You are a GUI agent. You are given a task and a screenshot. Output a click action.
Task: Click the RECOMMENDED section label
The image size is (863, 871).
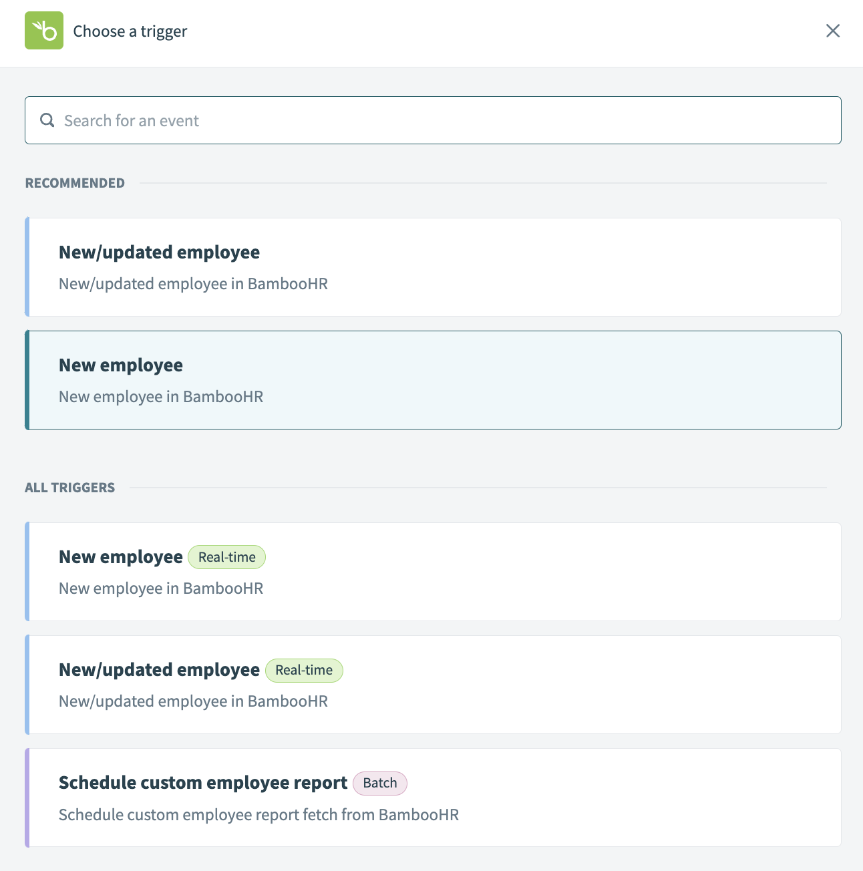point(75,183)
